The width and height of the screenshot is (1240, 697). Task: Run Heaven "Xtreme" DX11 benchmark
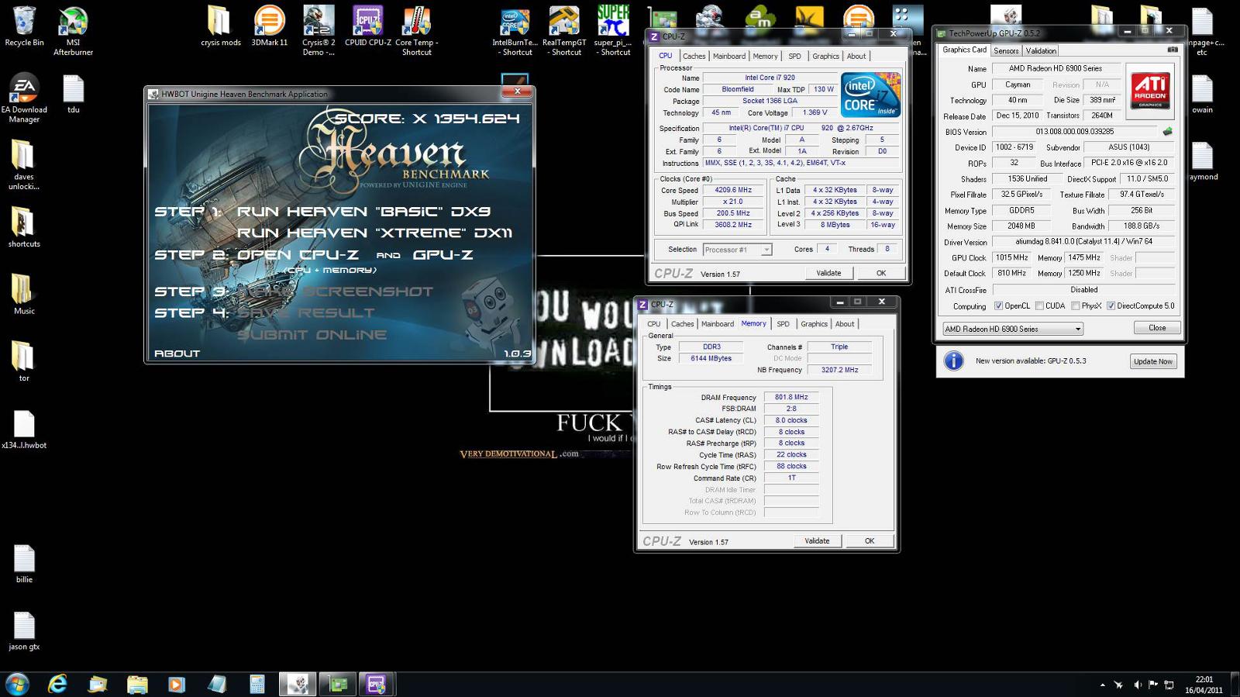point(374,233)
